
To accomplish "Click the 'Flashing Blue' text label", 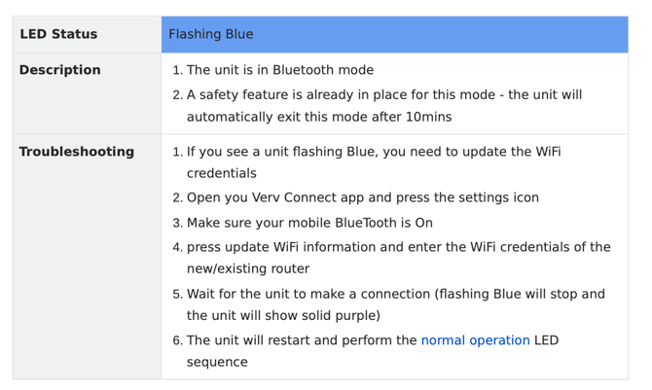I will [x=211, y=34].
